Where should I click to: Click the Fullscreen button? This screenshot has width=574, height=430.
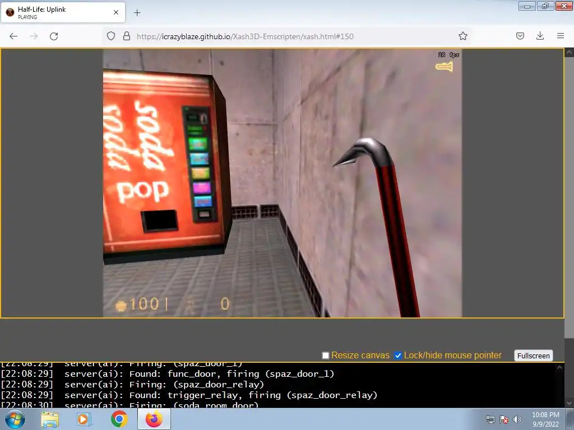534,356
